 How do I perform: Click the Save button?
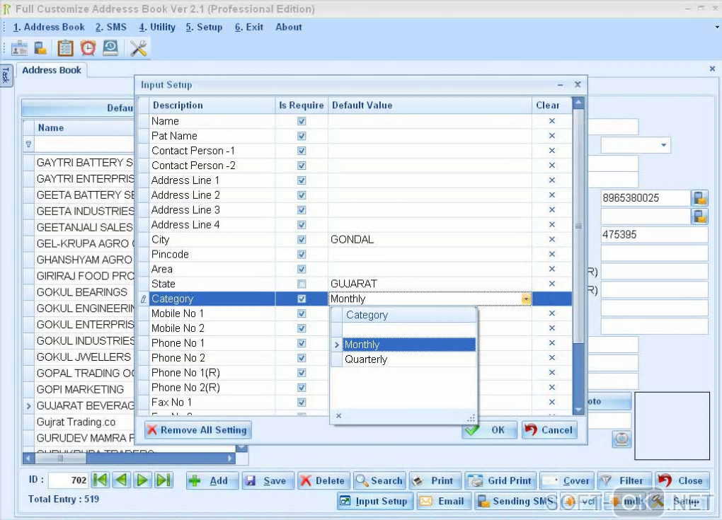click(x=268, y=481)
